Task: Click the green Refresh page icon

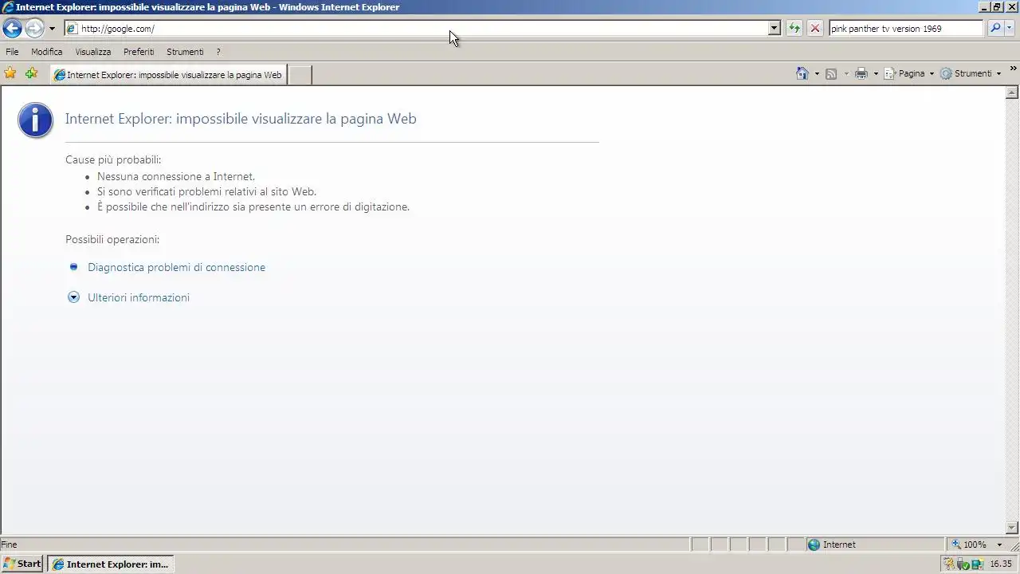Action: (794, 29)
